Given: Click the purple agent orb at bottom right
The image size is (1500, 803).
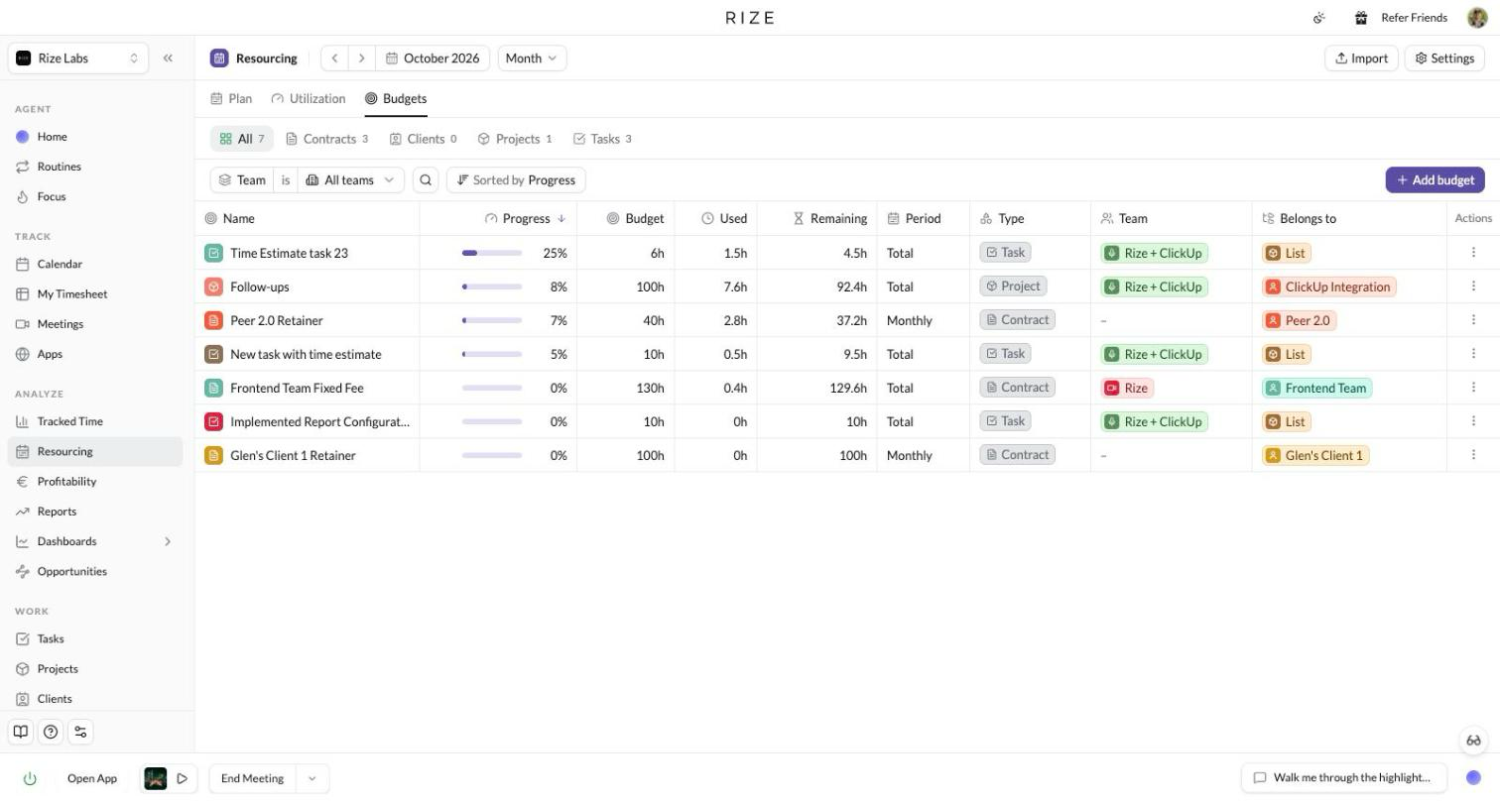Looking at the screenshot, I should (x=1474, y=778).
